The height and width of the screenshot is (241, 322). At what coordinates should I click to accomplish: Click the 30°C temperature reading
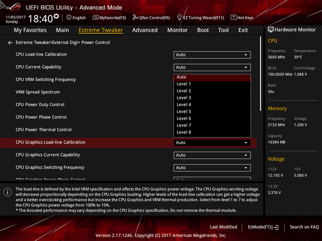click(298, 57)
